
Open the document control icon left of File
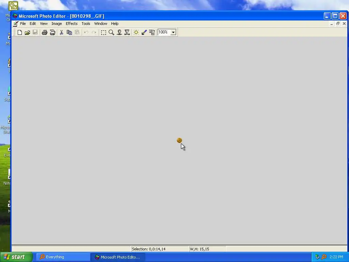pos(15,24)
